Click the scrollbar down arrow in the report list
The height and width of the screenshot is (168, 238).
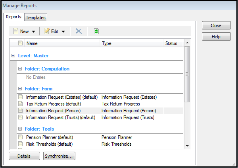(187, 146)
